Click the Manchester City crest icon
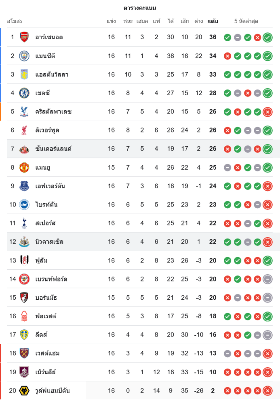Screen dimensions: 280x405 coord(24,56)
